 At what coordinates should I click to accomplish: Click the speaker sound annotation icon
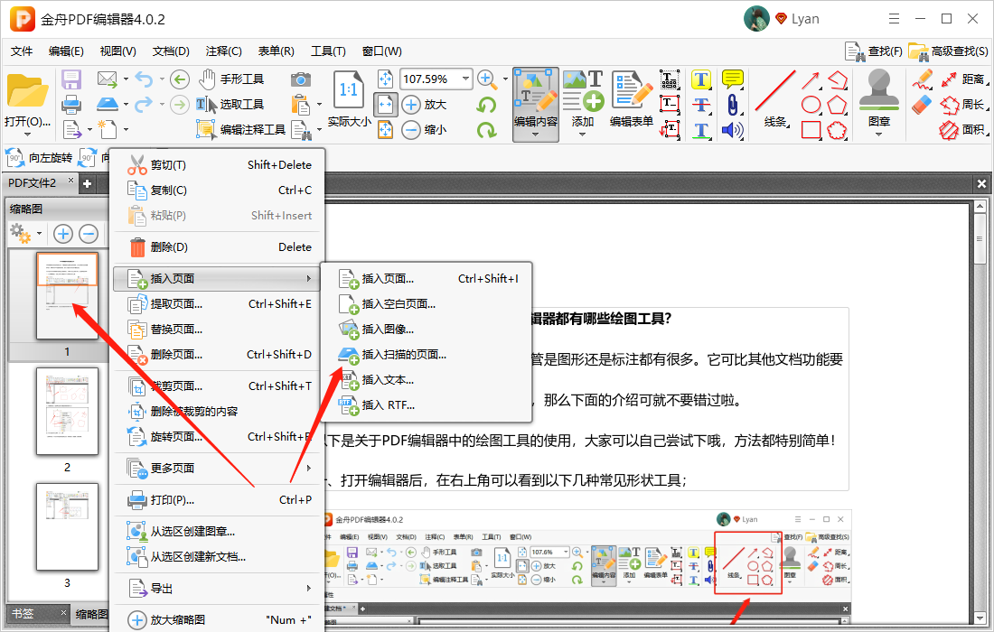(x=732, y=130)
